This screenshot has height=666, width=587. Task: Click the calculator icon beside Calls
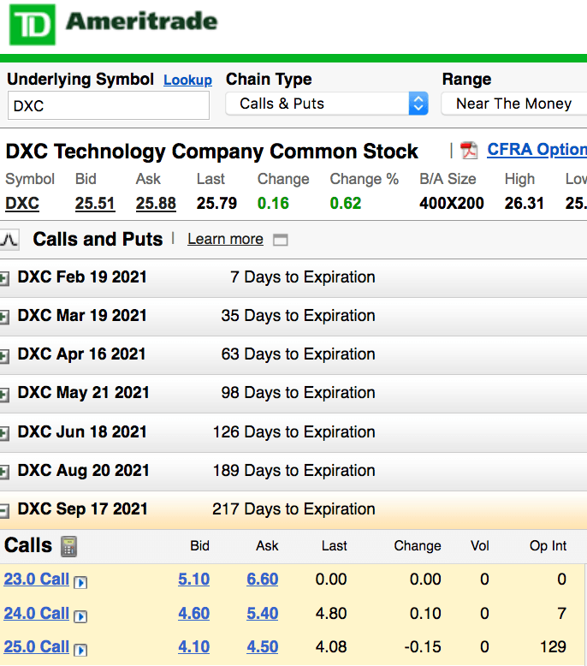[x=68, y=546]
